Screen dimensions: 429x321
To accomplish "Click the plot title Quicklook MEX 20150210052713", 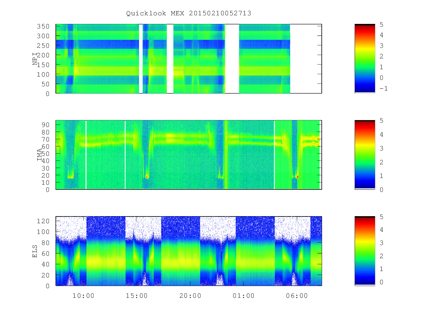I will tap(189, 14).
